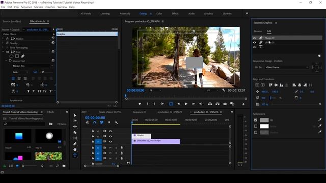This screenshot has width=326, height=183.
Task: Open the Sequence menu
Action: click(26, 7)
